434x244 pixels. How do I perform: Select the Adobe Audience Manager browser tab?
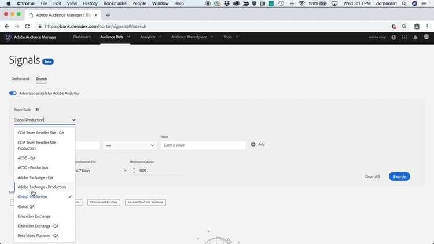pyautogui.click(x=63, y=15)
